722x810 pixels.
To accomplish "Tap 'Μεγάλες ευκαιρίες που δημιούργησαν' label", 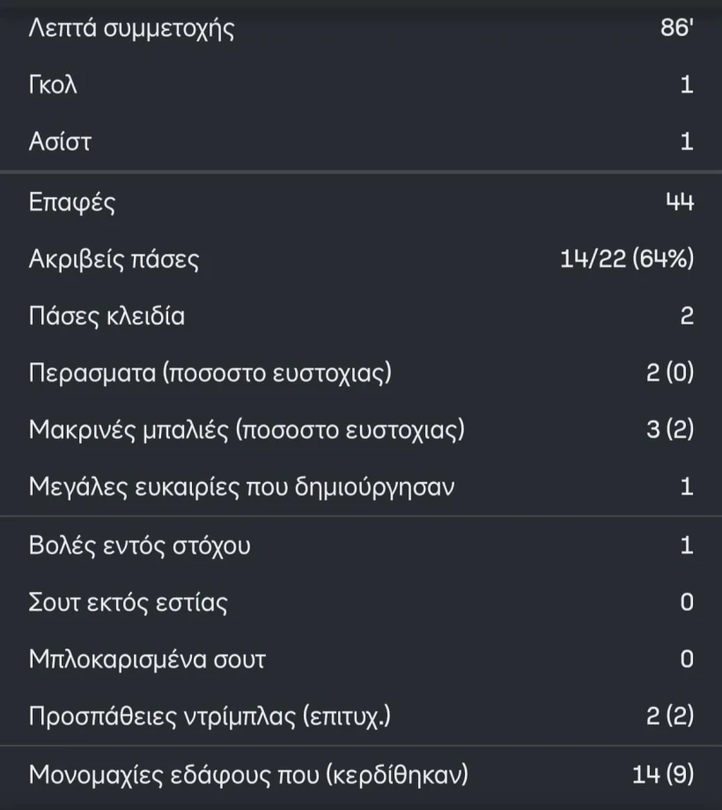I will [241, 487].
